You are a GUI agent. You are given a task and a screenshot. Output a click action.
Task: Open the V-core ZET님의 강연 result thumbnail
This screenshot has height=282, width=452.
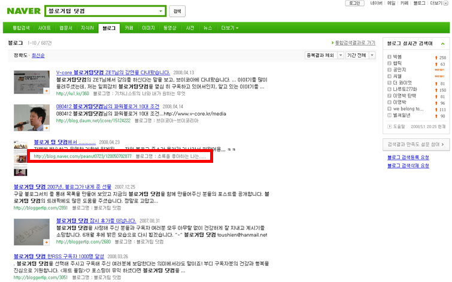(32, 82)
